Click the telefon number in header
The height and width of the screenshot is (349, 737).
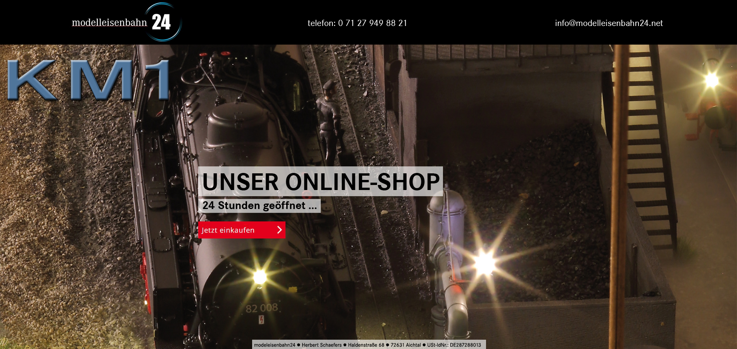(357, 23)
